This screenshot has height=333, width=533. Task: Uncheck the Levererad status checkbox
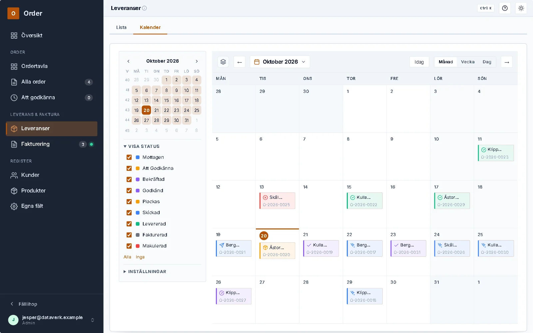[129, 224]
